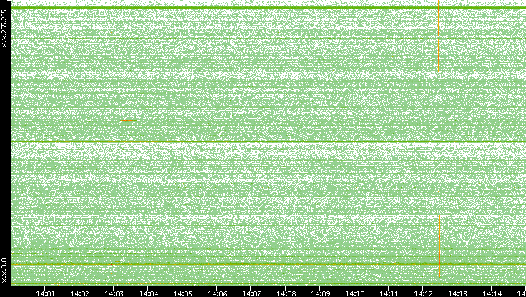Click the 14:07 time axis label
The width and height of the screenshot is (526, 297).
[x=251, y=293]
